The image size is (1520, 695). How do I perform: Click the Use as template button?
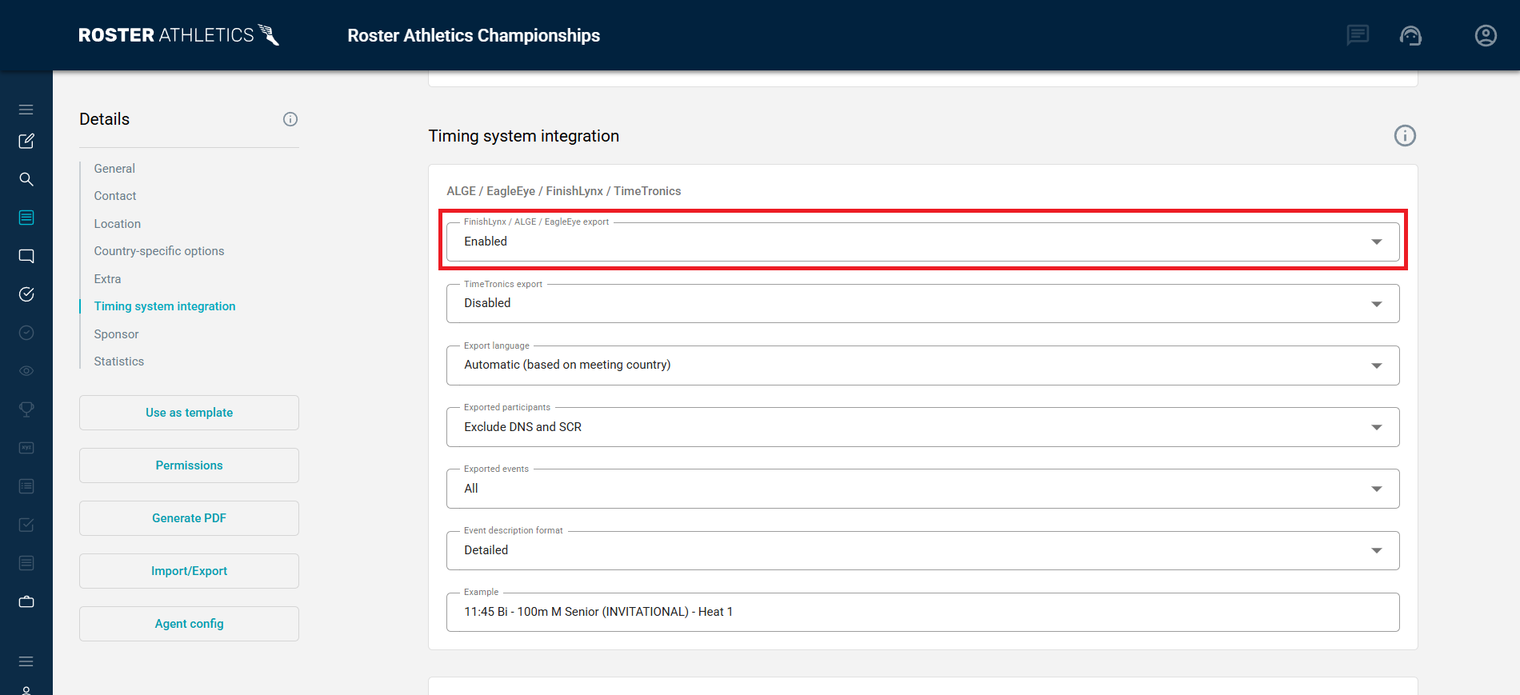tap(189, 413)
